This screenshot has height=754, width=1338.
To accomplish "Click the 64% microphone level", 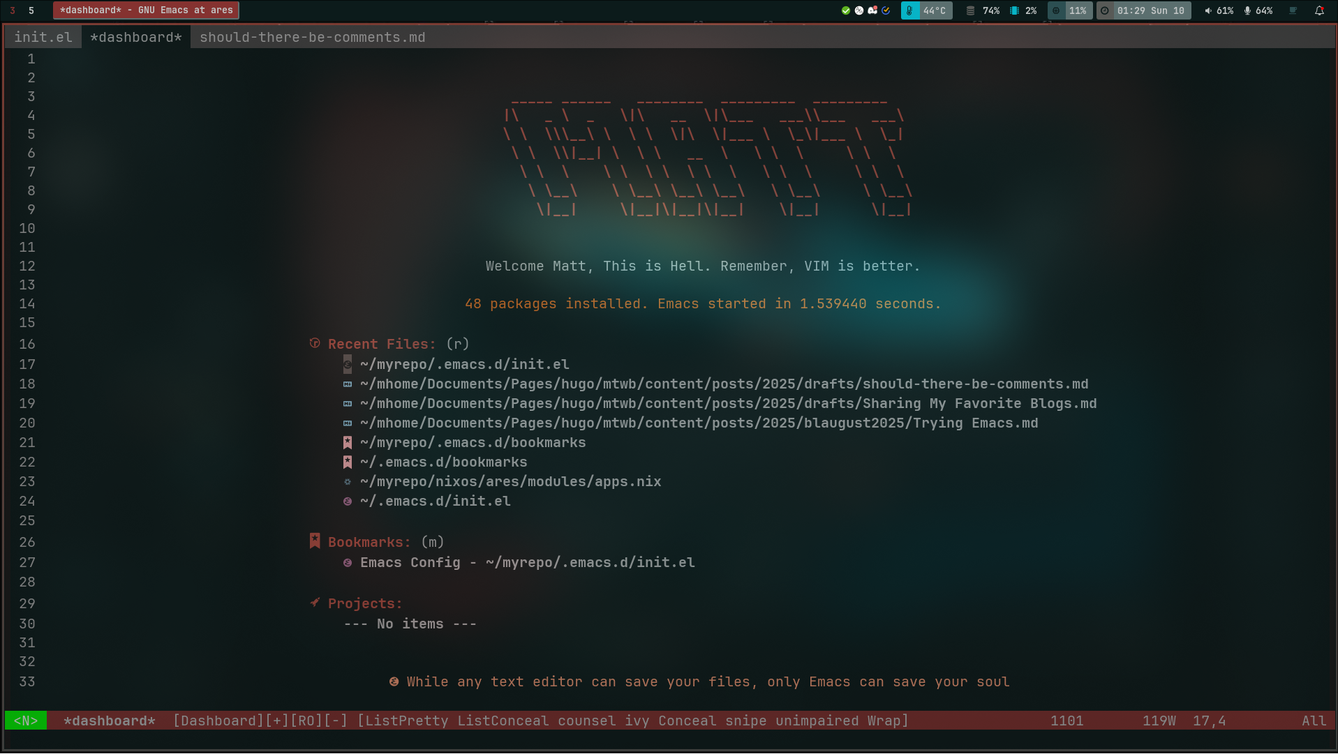I will pos(1264,10).
